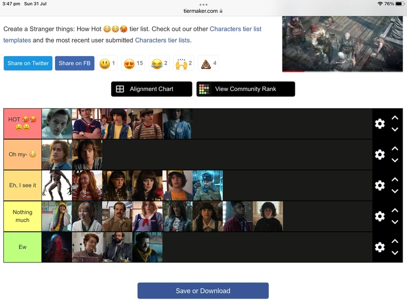Move Ew tier row up
Screen dimensions: 407x305
coord(395,241)
